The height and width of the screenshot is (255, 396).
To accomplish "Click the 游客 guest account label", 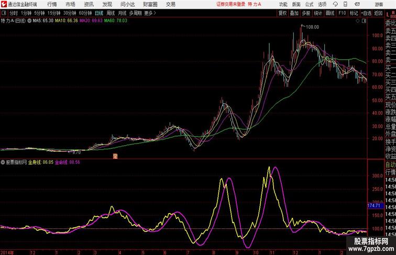I will (379, 4).
